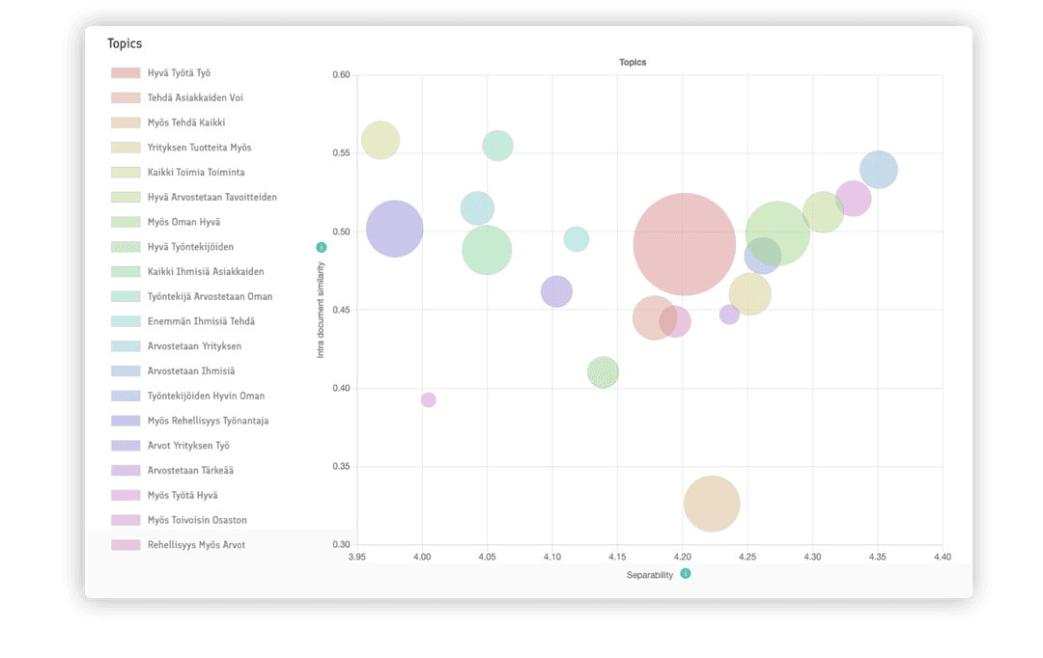Click the info icon next to Separability
The image size is (1043, 658).
pos(686,573)
